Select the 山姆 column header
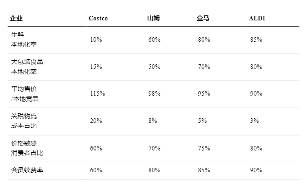Screen dimensions: 307x194 pyautogui.click(x=153, y=19)
